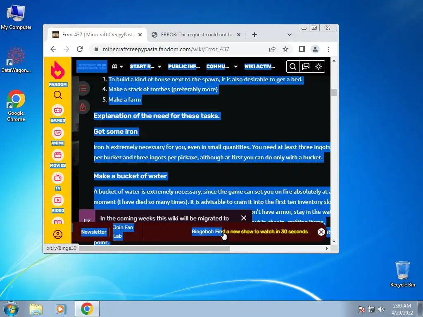This screenshot has height=317, width=423.
Task: Open Windows Explorer from the taskbar
Action: click(36, 309)
